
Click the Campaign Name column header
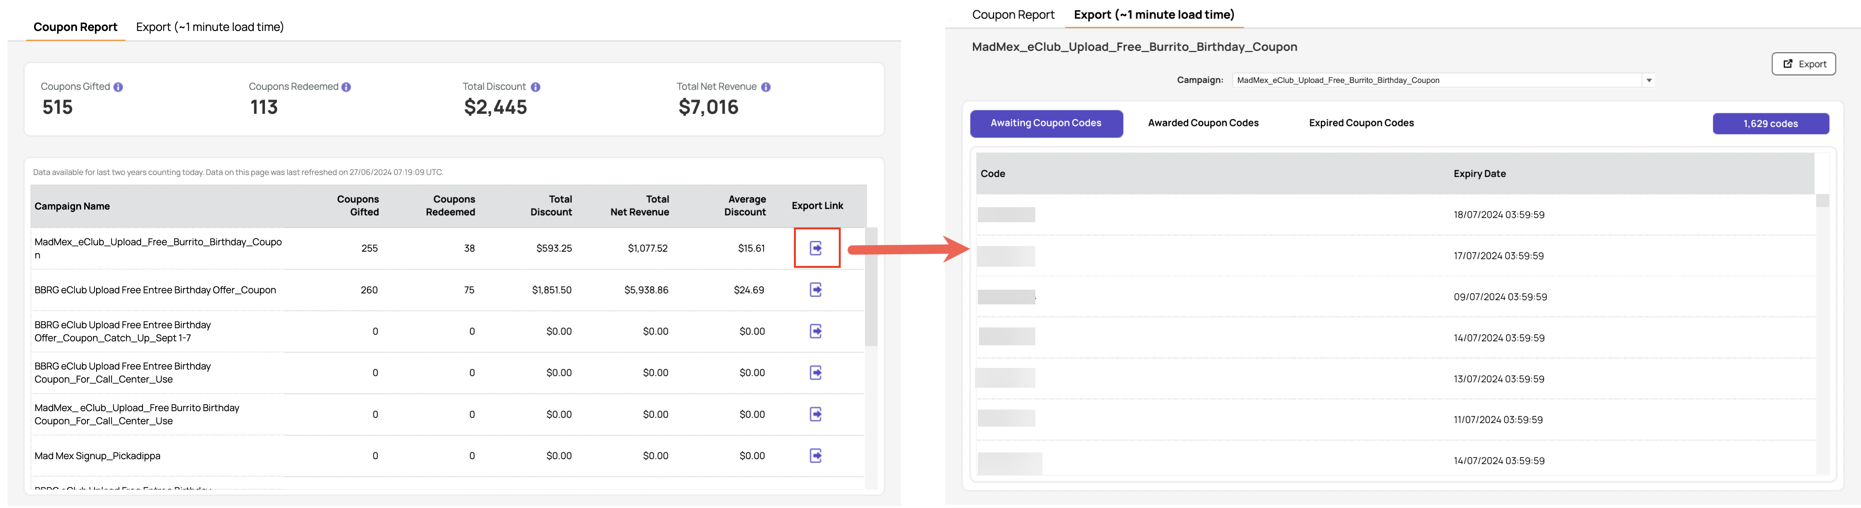(x=72, y=206)
